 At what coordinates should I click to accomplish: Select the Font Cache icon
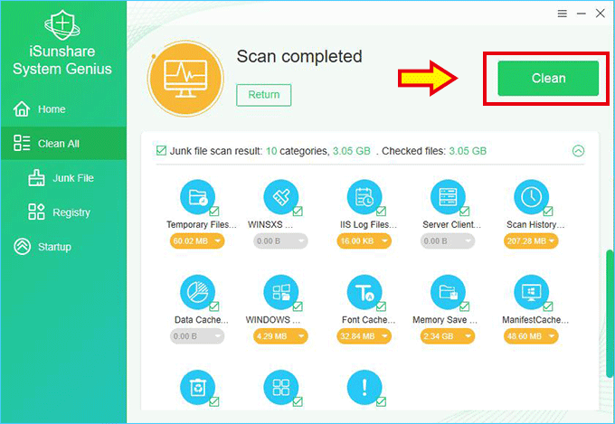point(364,292)
